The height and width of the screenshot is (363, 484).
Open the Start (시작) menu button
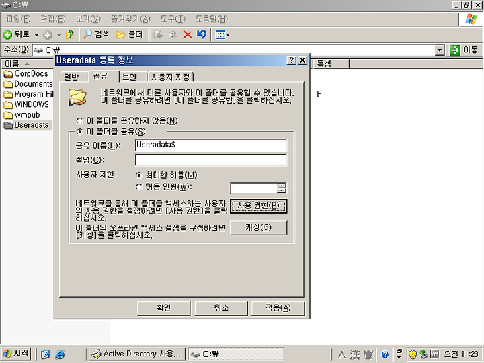(x=15, y=354)
